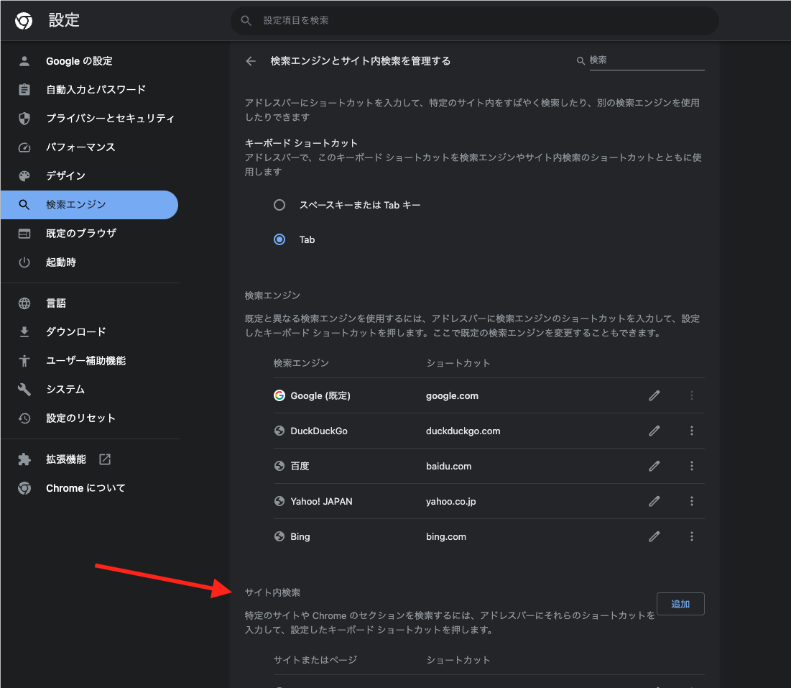This screenshot has height=688, width=791.
Task: Click the Chrome icon for Chrome について
Action: pyautogui.click(x=24, y=488)
